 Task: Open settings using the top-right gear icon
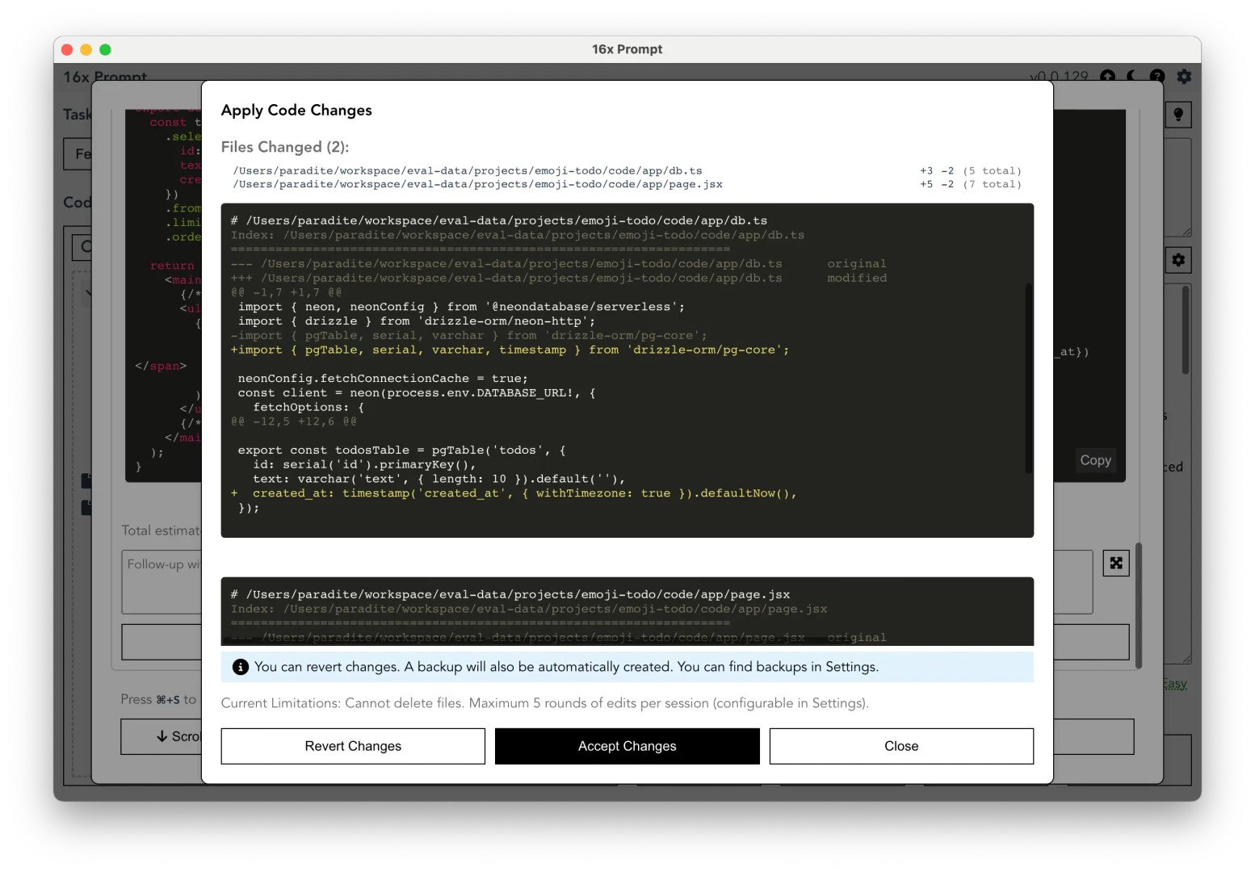point(1184,76)
